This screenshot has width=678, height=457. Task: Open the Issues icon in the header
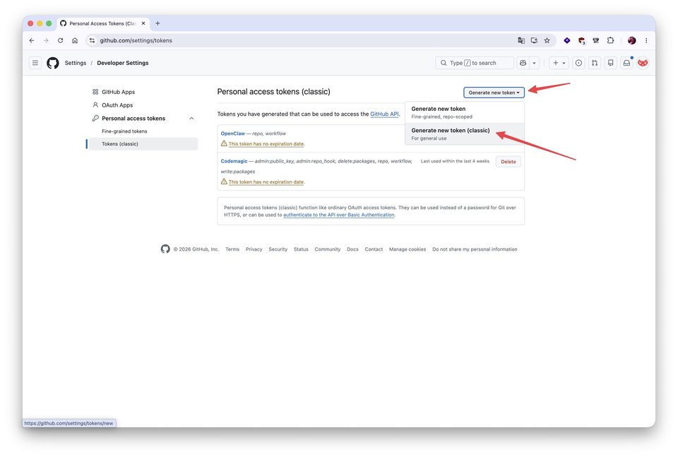point(578,63)
